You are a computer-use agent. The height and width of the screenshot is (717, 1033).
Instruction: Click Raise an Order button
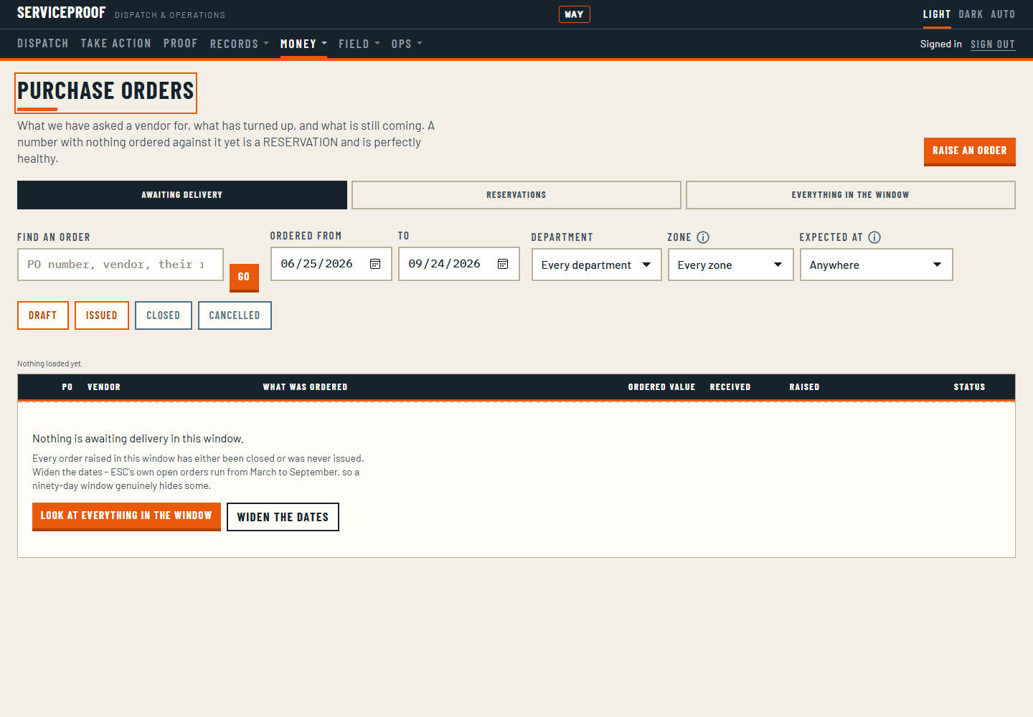click(970, 151)
